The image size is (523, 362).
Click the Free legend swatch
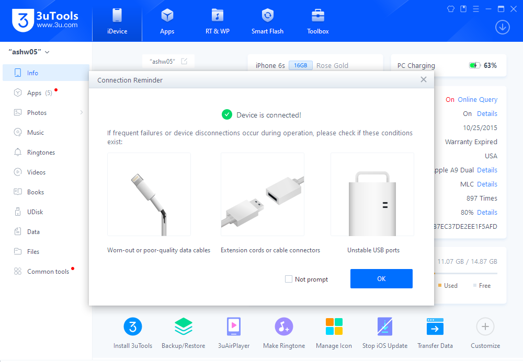pyautogui.click(x=475, y=285)
